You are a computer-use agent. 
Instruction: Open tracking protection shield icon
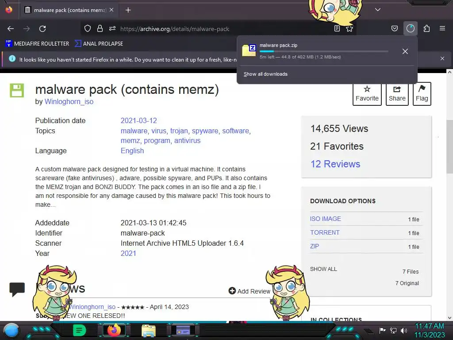click(88, 28)
